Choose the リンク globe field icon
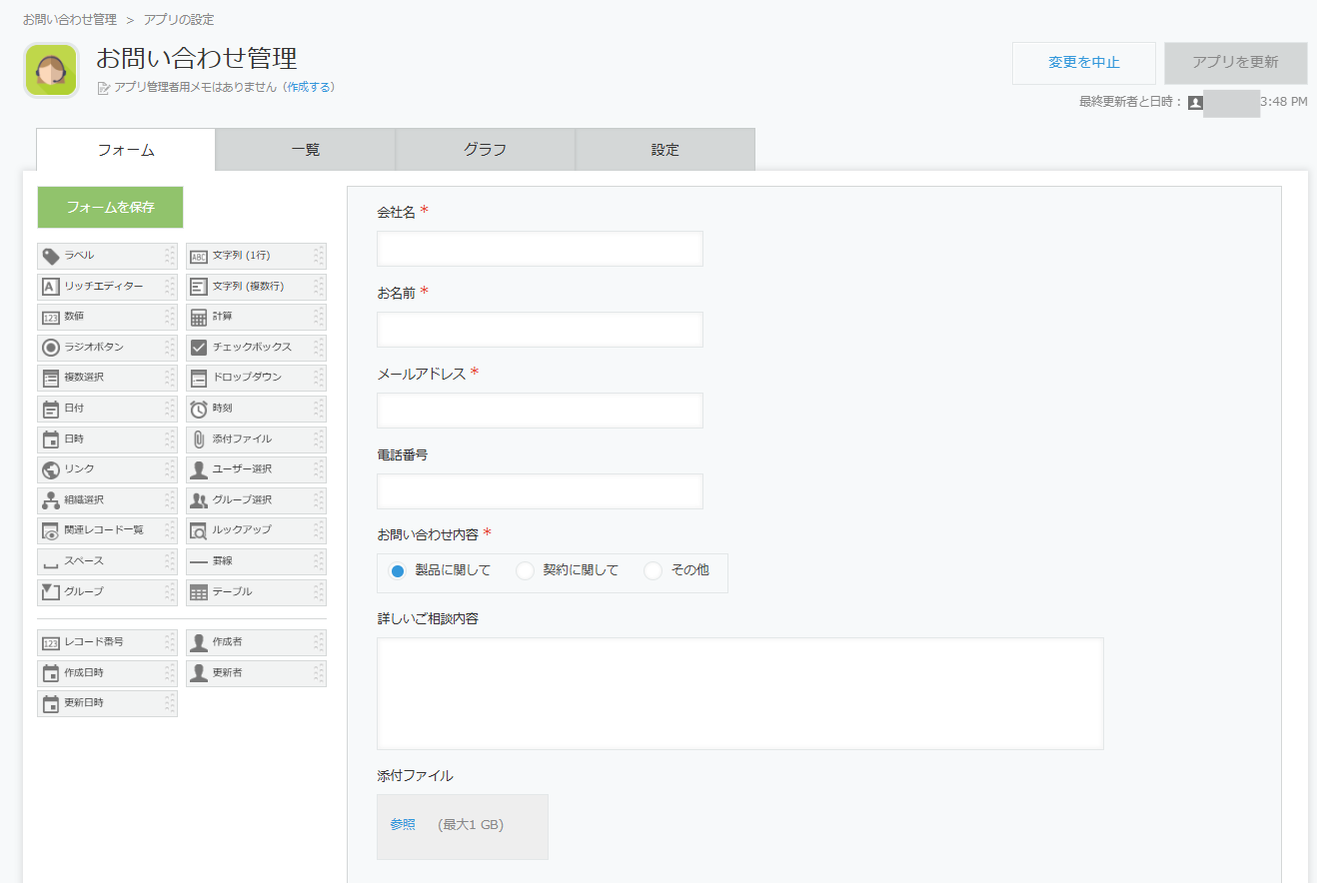This screenshot has width=1317, height=883. coord(51,469)
